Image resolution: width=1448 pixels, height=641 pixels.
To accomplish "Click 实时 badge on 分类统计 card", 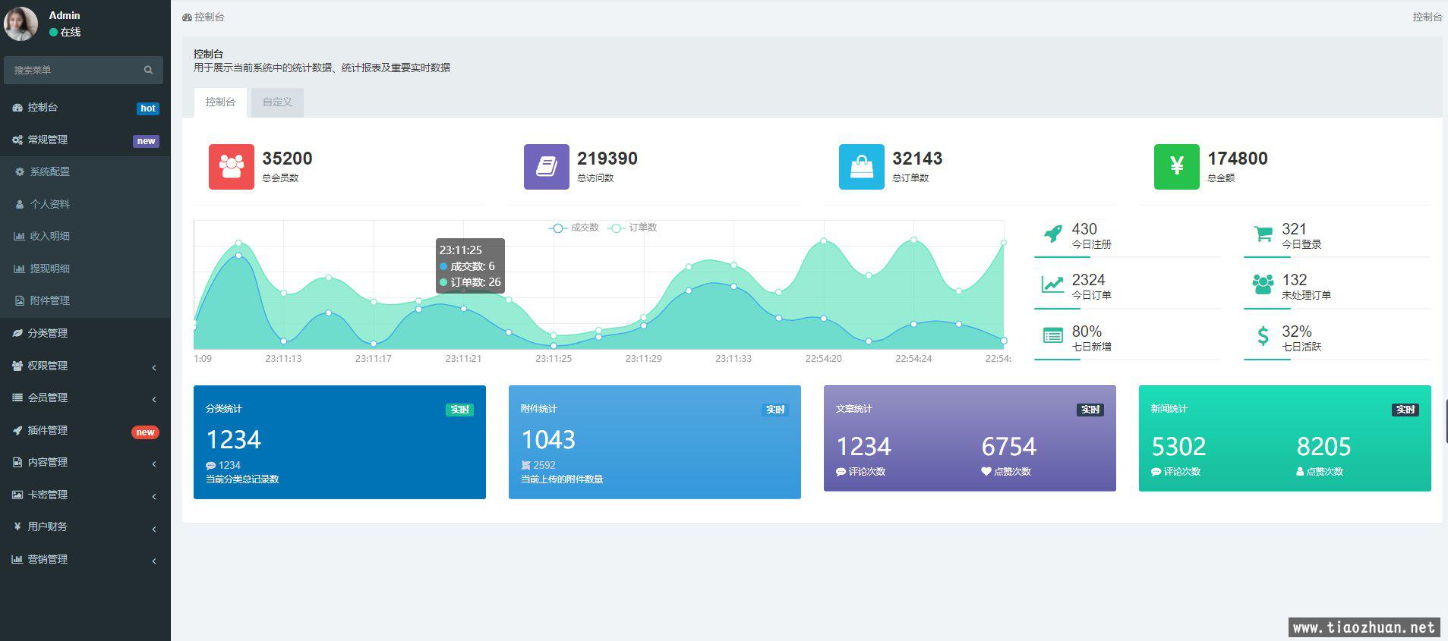I will 459,410.
